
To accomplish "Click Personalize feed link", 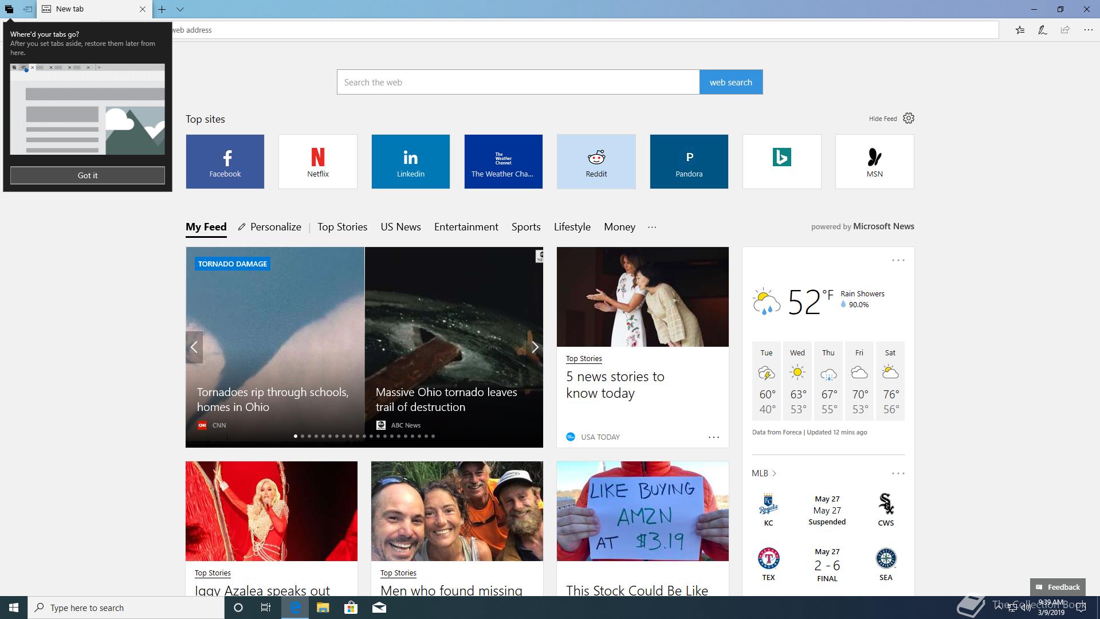I will coord(270,227).
